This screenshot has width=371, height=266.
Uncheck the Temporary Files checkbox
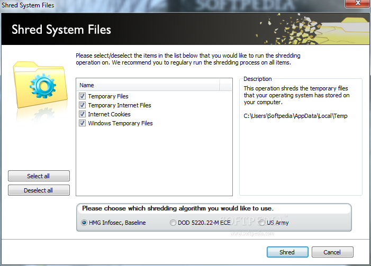pyautogui.click(x=82, y=96)
